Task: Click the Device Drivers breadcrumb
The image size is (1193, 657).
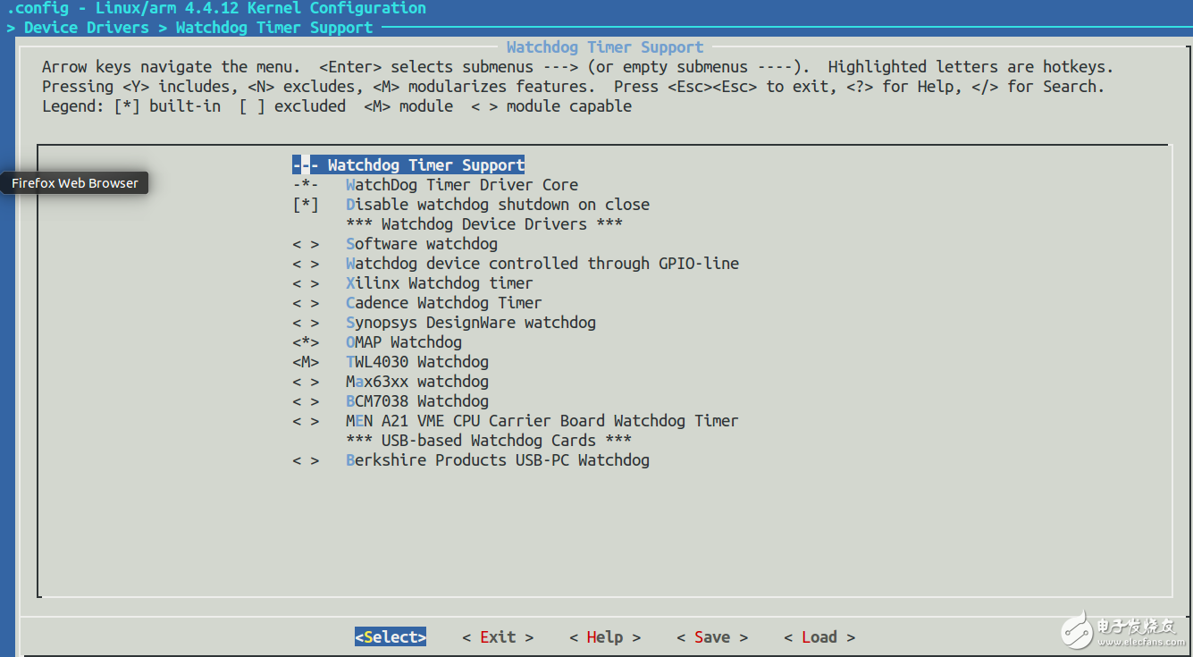Action: click(87, 28)
